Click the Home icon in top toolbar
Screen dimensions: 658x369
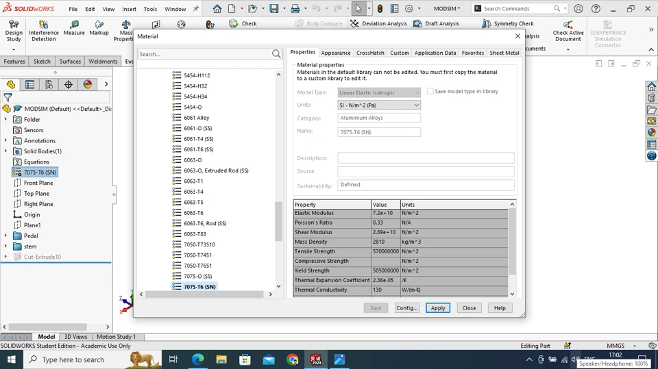tap(217, 8)
